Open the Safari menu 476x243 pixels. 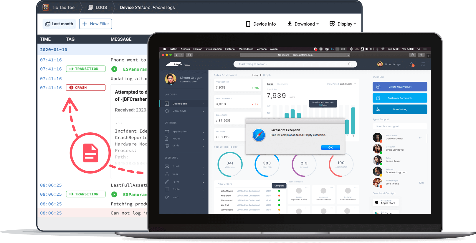pos(173,49)
